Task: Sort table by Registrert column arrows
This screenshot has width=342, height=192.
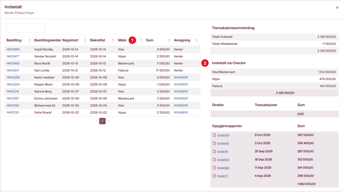Action: (85, 40)
